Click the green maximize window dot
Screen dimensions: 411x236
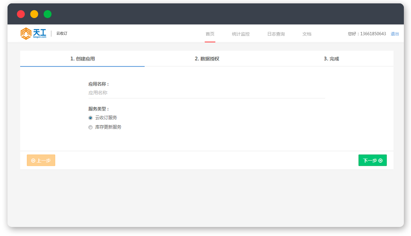click(47, 14)
